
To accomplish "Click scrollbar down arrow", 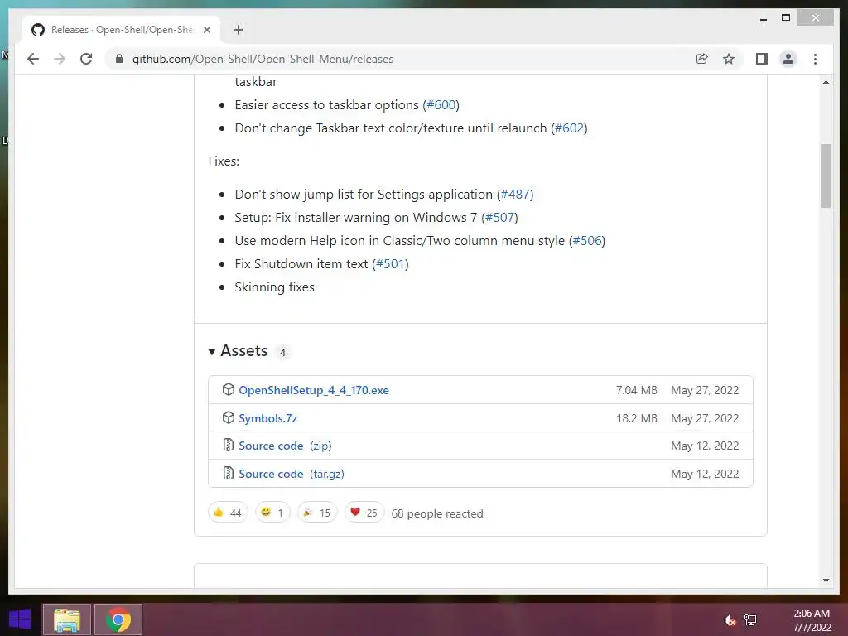I will point(826,581).
